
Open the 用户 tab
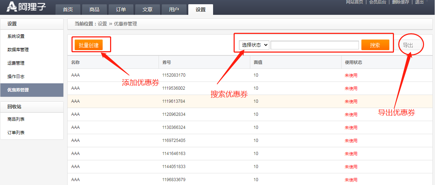click(x=174, y=10)
